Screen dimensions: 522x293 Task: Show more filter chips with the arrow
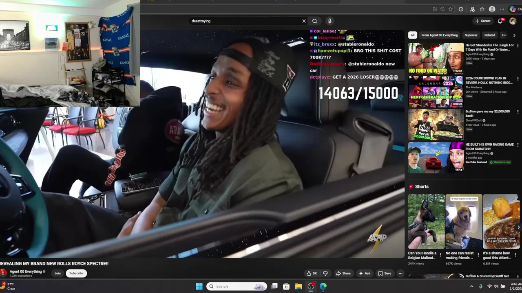(x=514, y=35)
